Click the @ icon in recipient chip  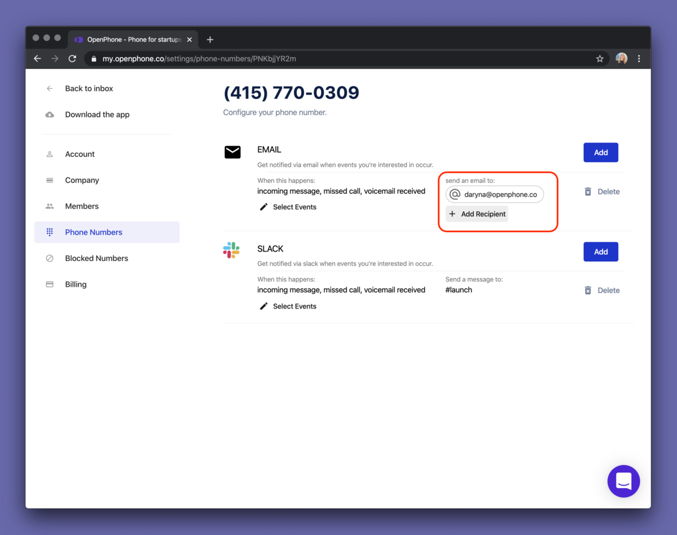click(455, 194)
